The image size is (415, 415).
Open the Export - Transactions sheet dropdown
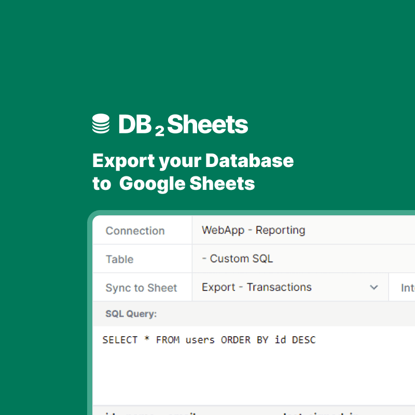click(290, 287)
